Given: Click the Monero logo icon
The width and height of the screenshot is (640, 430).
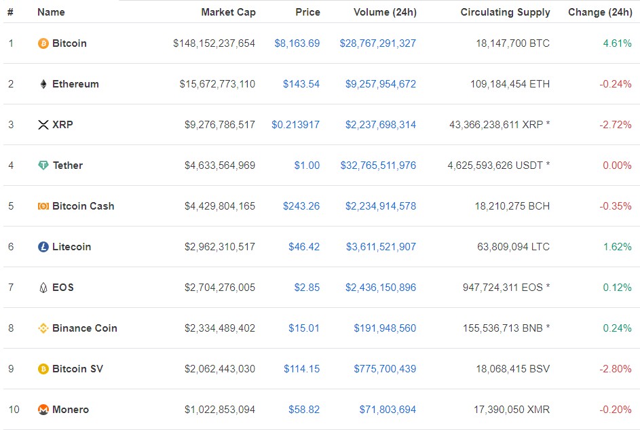Looking at the screenshot, I should (x=43, y=410).
